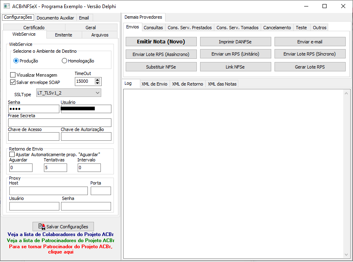Click the Log scrollbar down arrow
Viewport: 353px width, 262px height.
pos(346,254)
